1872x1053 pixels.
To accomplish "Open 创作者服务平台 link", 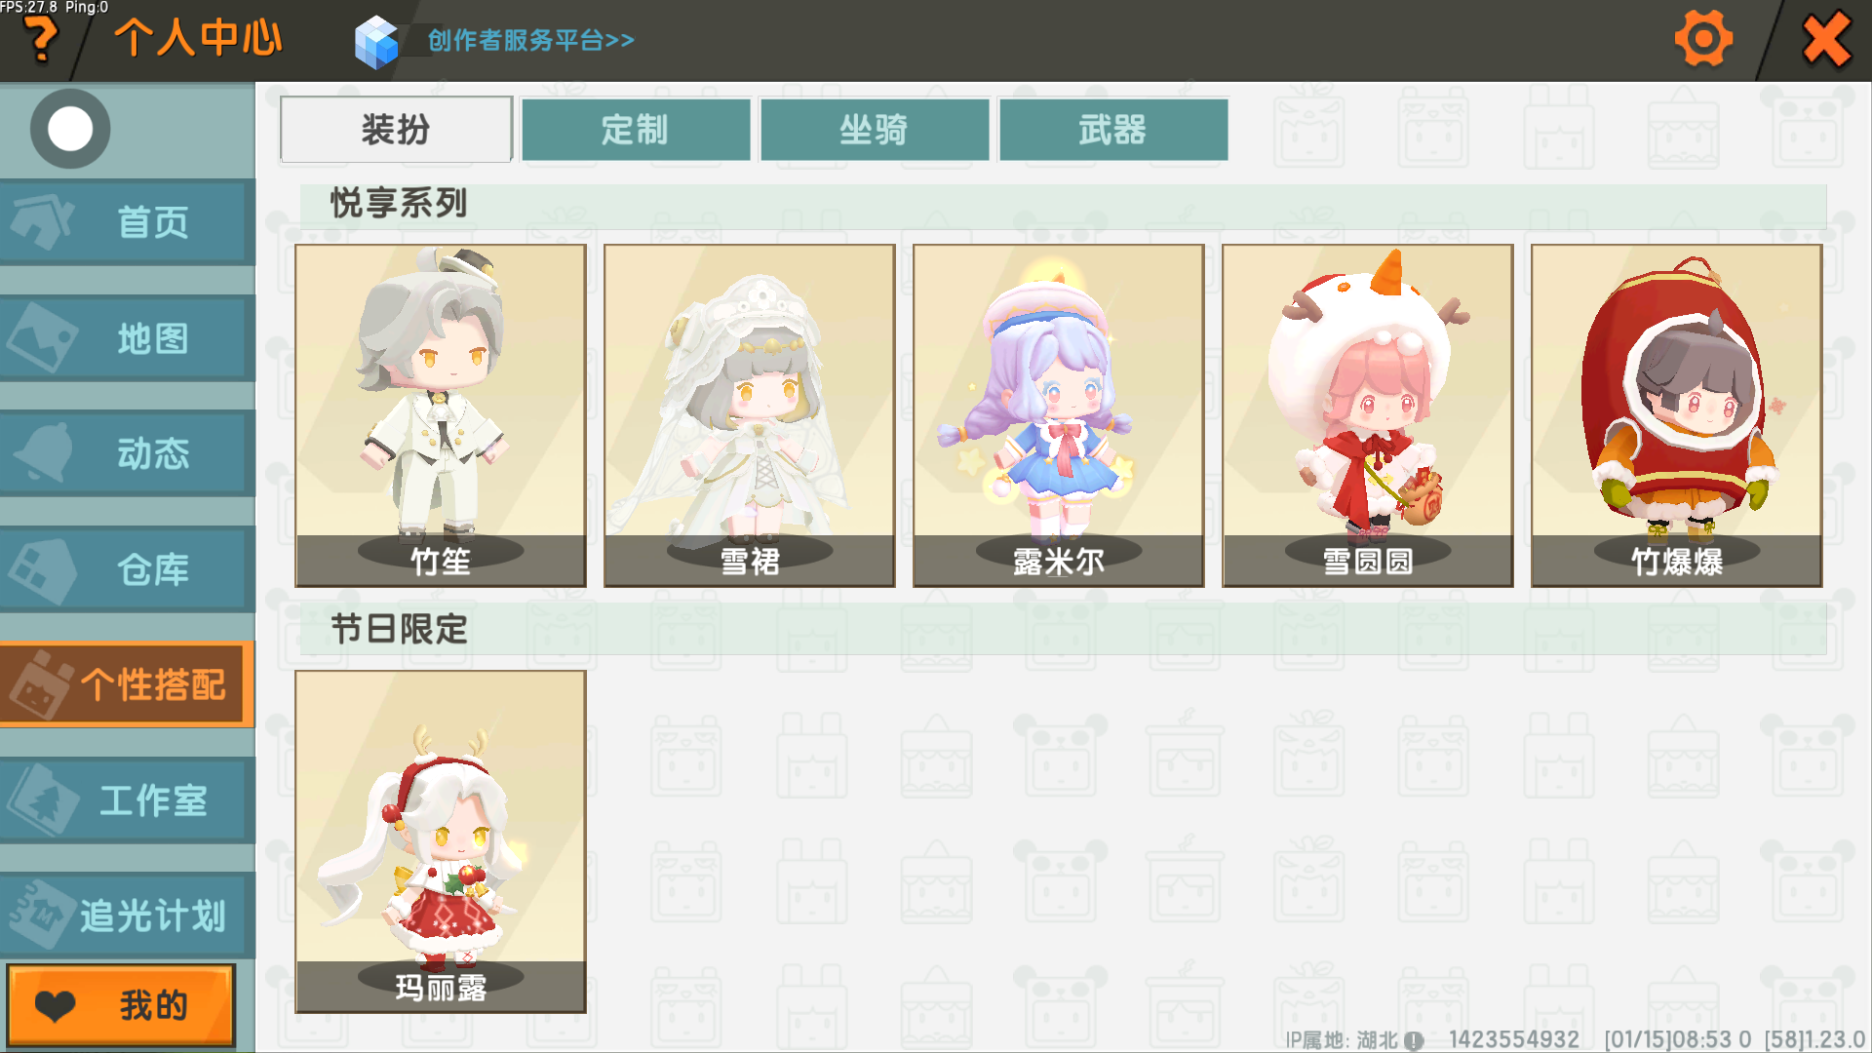I will (x=530, y=40).
